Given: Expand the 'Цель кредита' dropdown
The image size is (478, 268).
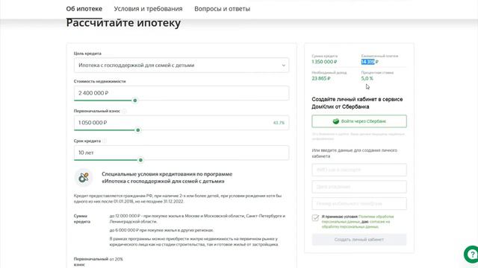Looking at the screenshot, I should pos(181,65).
